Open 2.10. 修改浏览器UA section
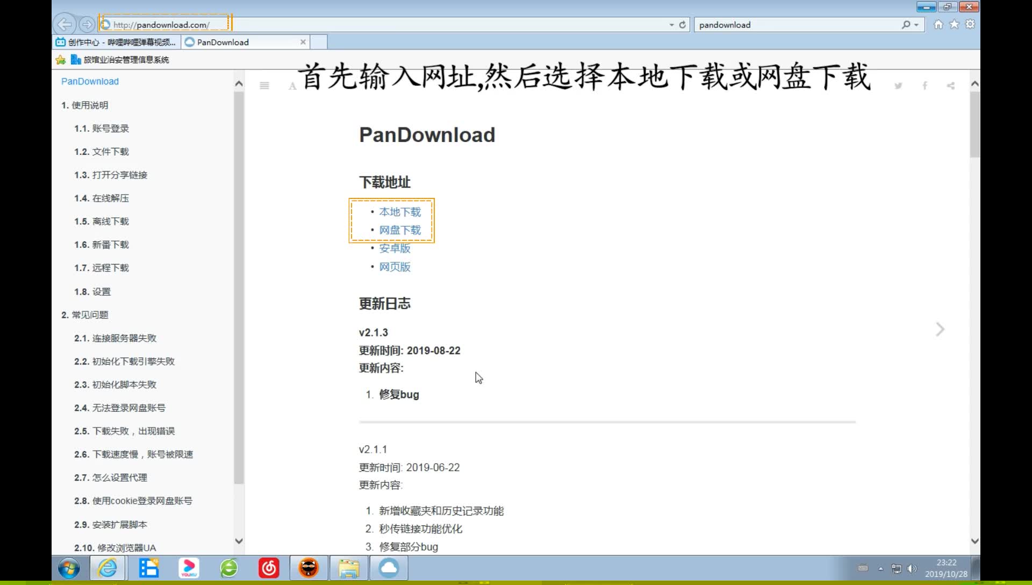Screen dimensions: 1032x585 coord(115,547)
